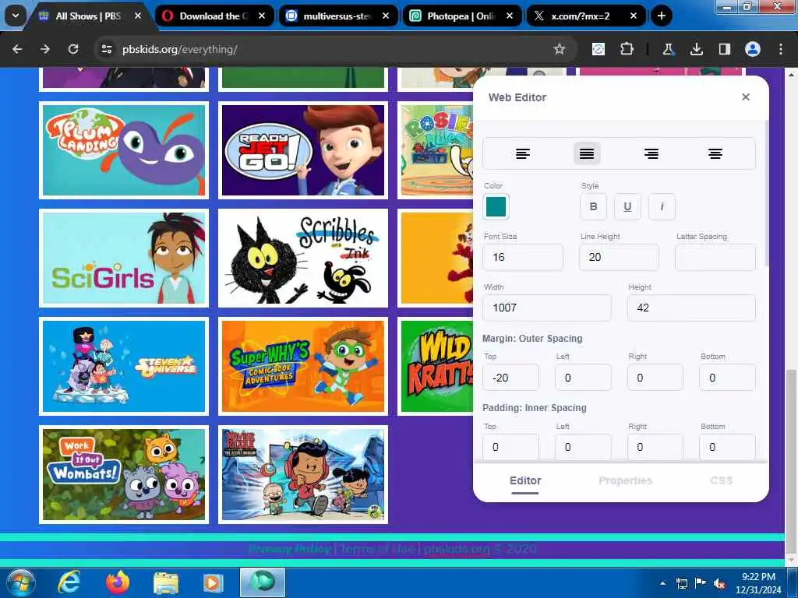The height and width of the screenshot is (598, 798).
Task: Click the Margin Right field
Action: click(655, 378)
